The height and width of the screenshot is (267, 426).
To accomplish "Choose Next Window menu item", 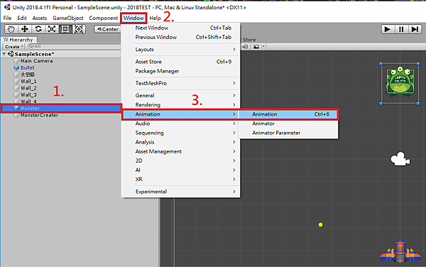I will click(x=180, y=28).
